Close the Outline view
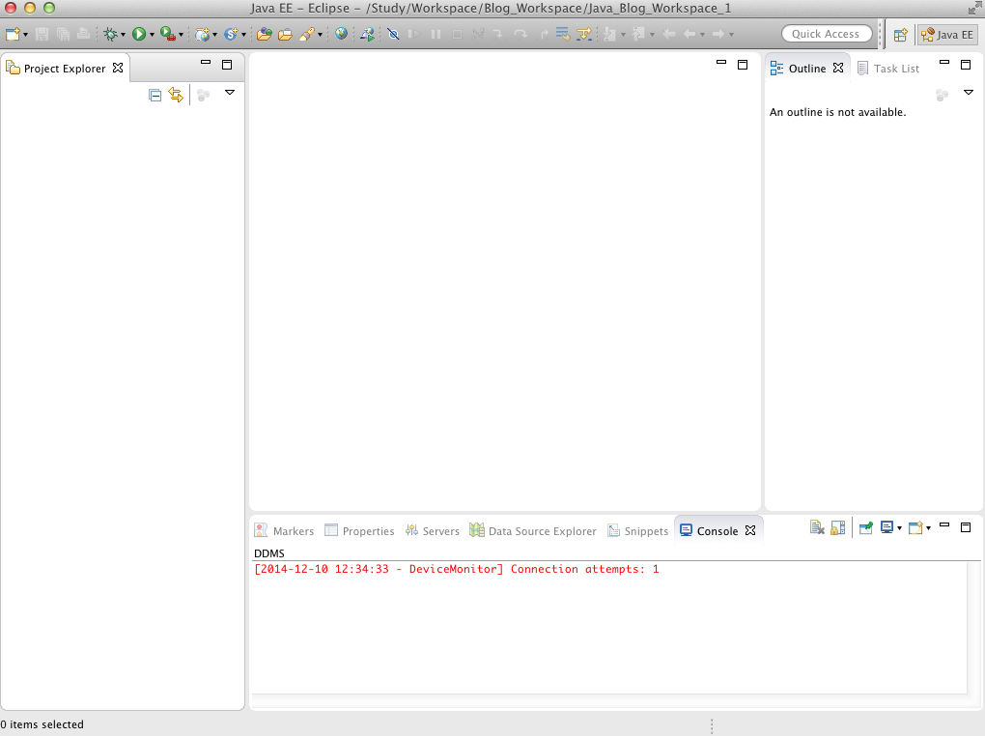This screenshot has height=736, width=985. click(838, 68)
